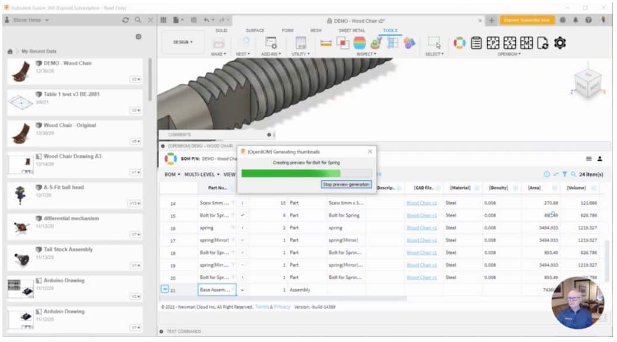Click the thumbnail generation progress bar

click(x=306, y=173)
